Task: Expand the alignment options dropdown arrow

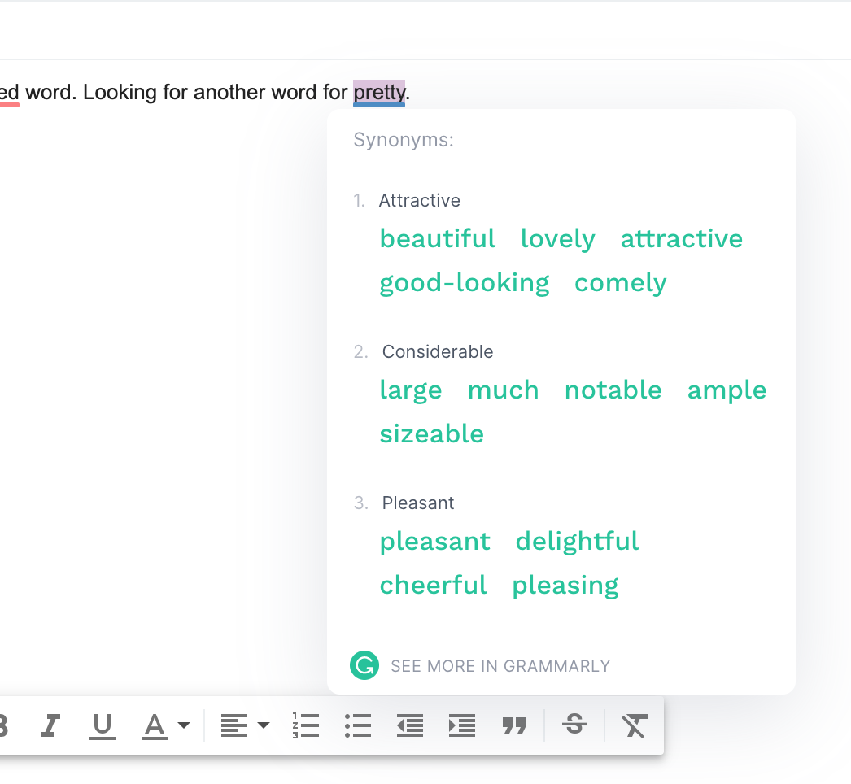Action: pyautogui.click(x=264, y=725)
